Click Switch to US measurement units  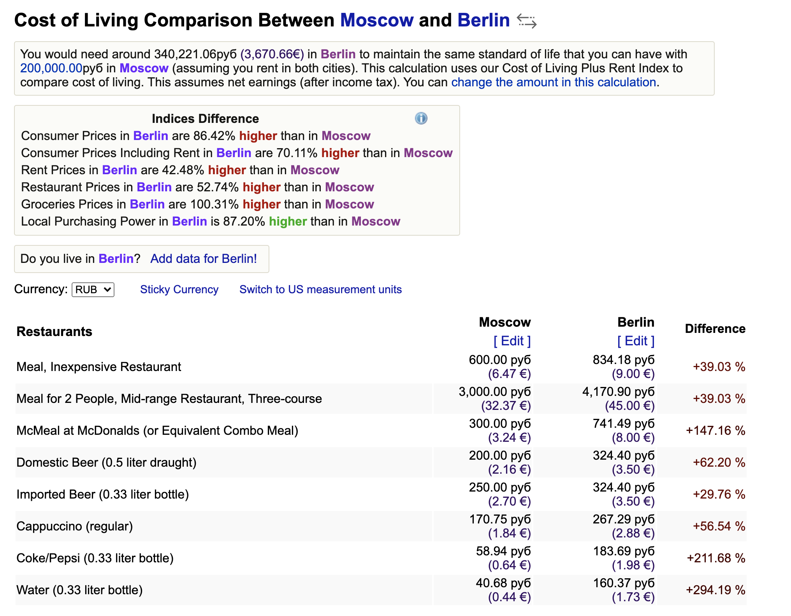[320, 290]
